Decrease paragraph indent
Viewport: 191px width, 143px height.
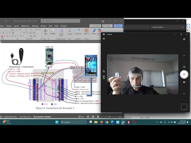(36, 29)
